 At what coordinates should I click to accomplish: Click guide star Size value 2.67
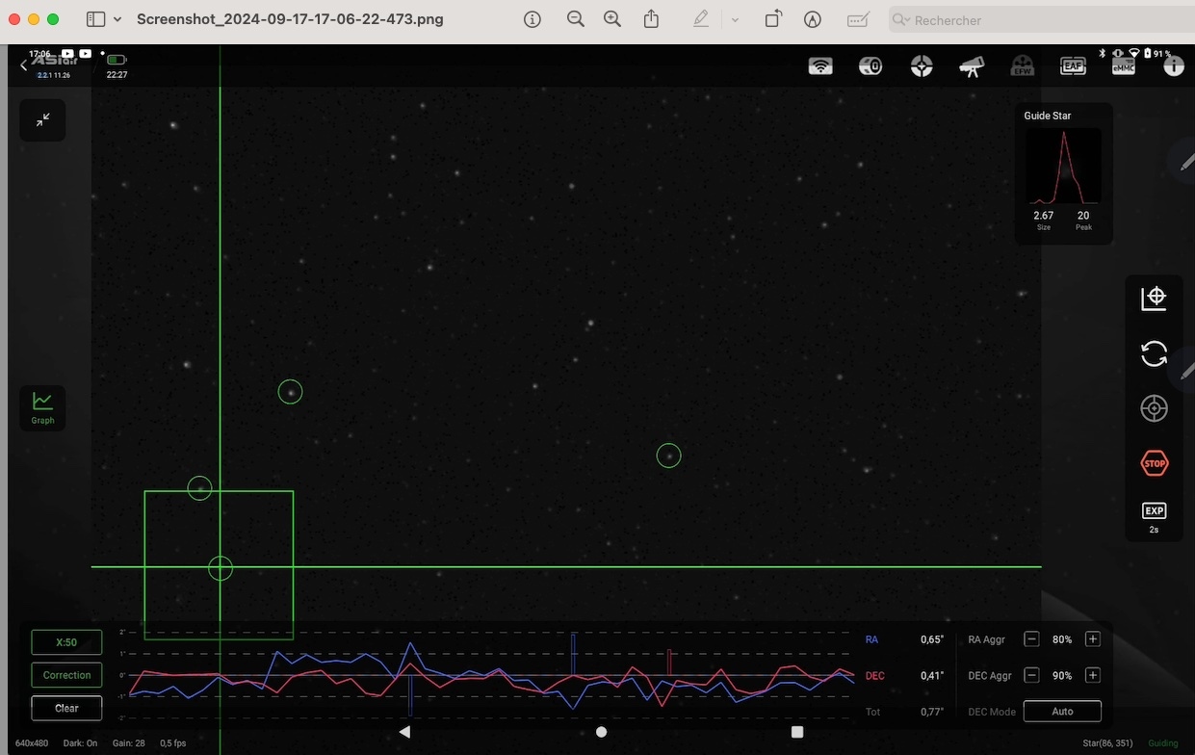[1044, 216]
